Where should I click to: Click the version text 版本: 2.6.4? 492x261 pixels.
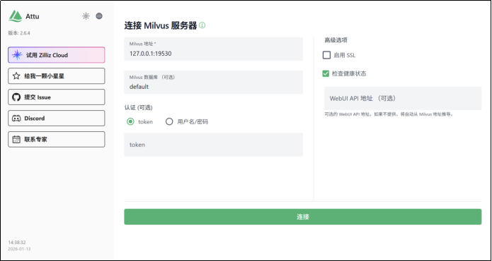coord(19,33)
